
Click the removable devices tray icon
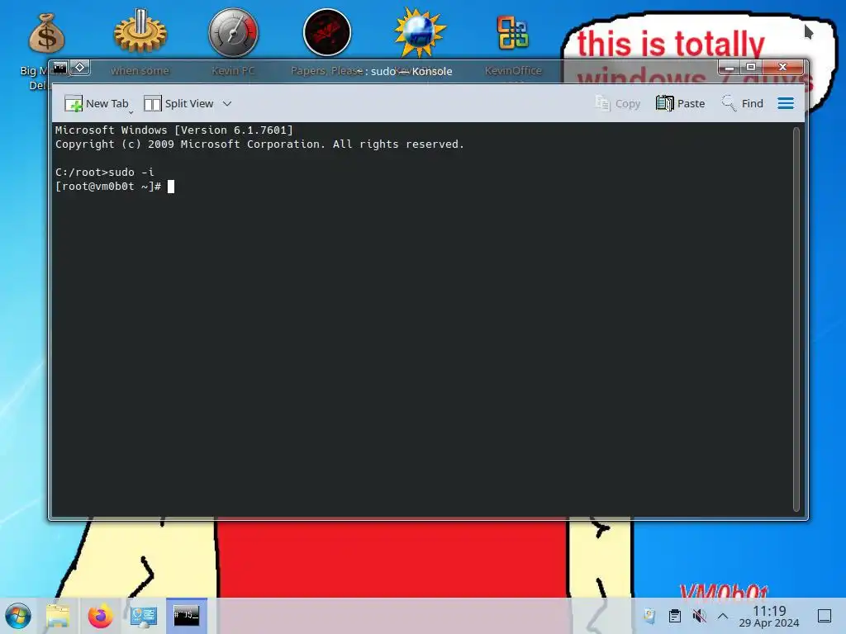point(649,616)
